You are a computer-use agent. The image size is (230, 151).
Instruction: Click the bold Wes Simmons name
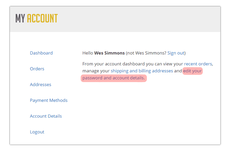point(109,53)
